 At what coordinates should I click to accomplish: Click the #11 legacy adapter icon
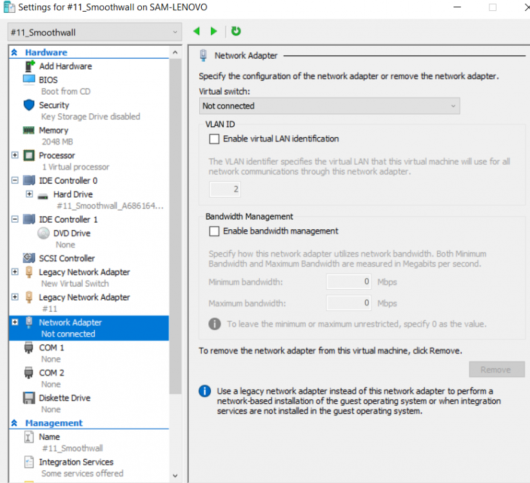coord(29,297)
